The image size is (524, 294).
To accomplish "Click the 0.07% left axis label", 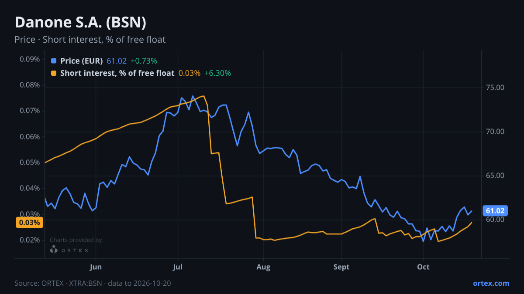I will click(x=30, y=111).
